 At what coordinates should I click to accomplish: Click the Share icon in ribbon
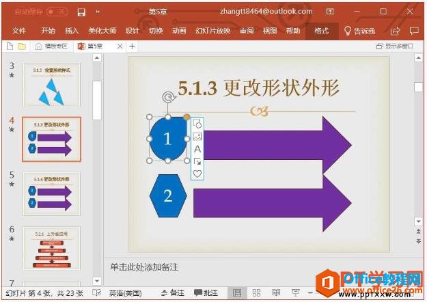(x=395, y=31)
